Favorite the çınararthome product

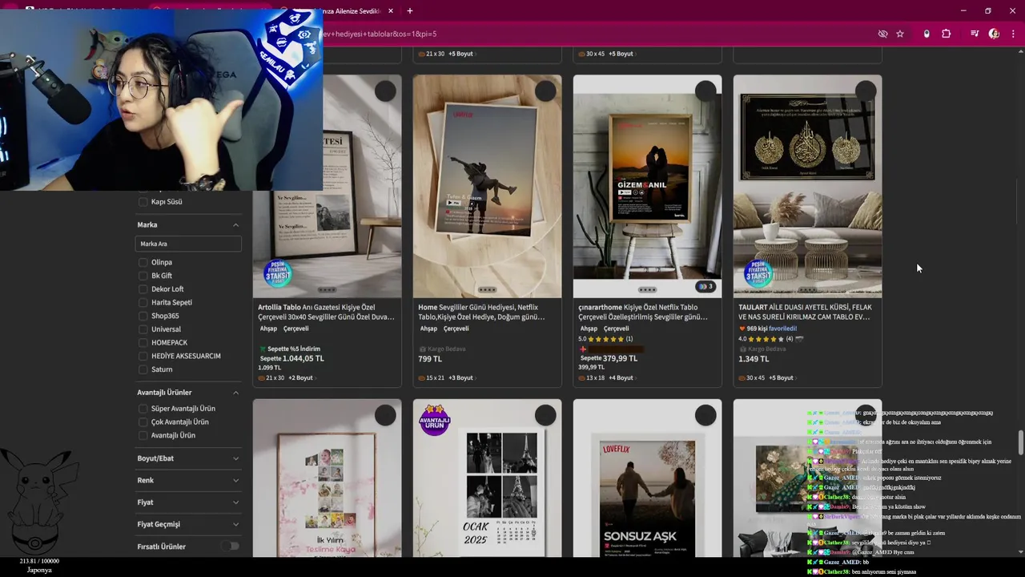click(x=705, y=91)
